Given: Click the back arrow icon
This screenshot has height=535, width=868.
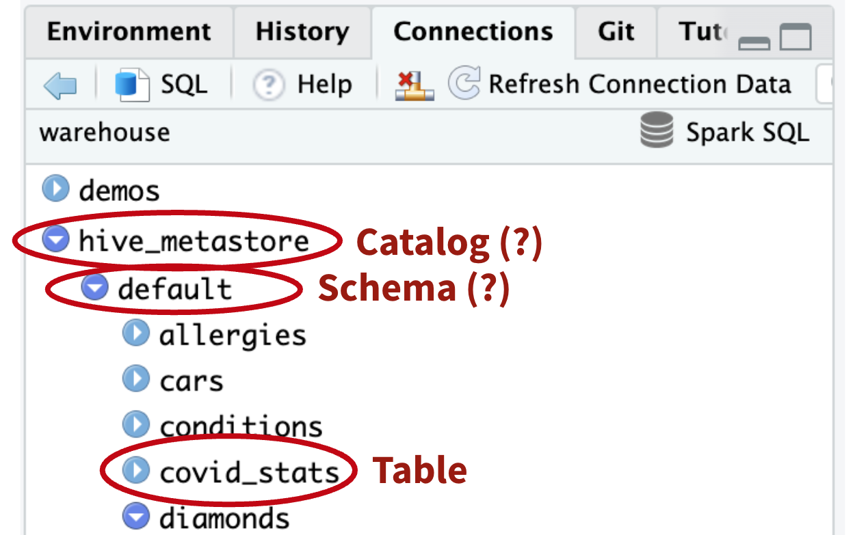Looking at the screenshot, I should coord(60,85).
